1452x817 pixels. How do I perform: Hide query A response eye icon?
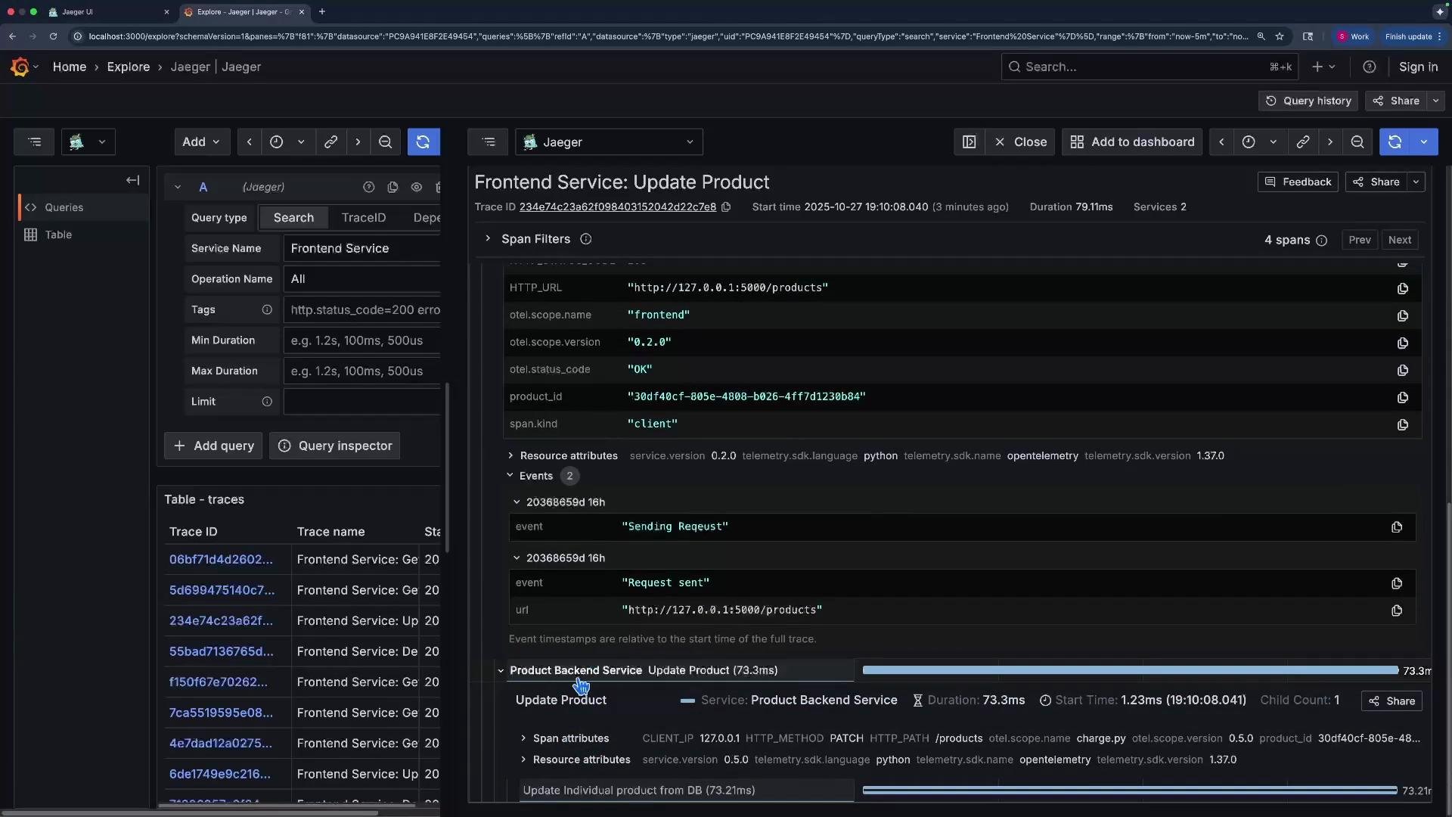(417, 187)
